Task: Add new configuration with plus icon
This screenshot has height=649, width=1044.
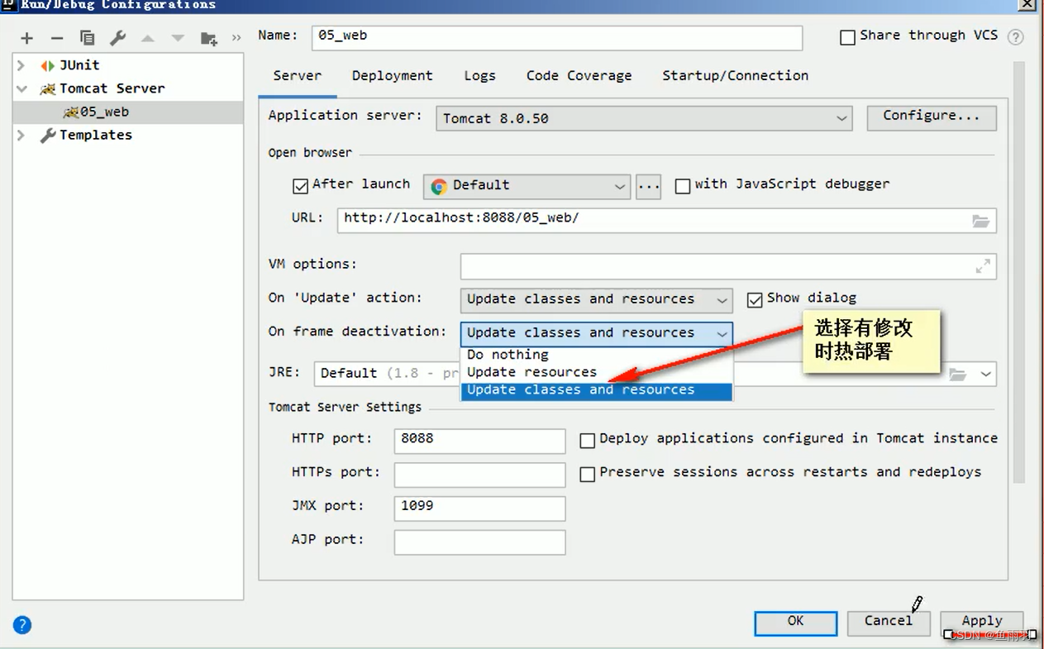Action: [x=27, y=38]
